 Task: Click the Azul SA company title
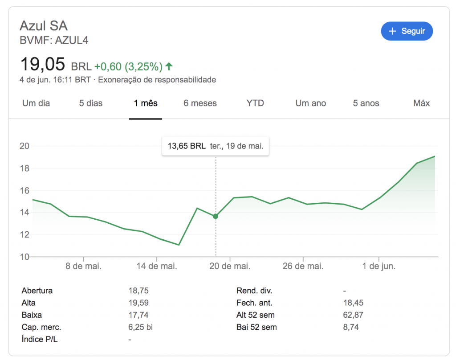(44, 25)
